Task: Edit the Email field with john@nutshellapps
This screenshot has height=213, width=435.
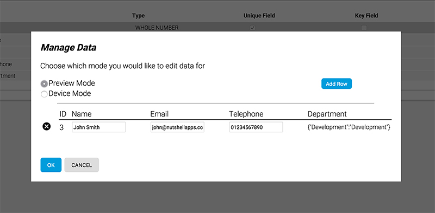Action: (x=178, y=127)
